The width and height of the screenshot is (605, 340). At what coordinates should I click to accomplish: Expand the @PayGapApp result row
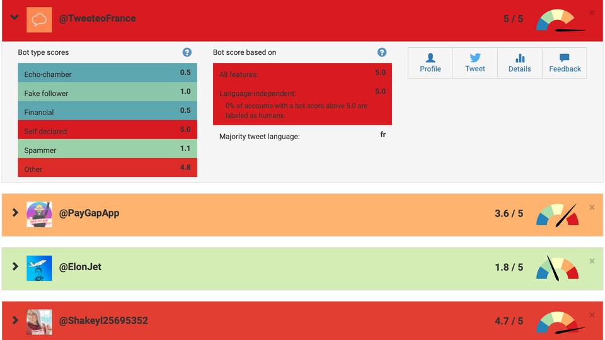pyautogui.click(x=15, y=212)
